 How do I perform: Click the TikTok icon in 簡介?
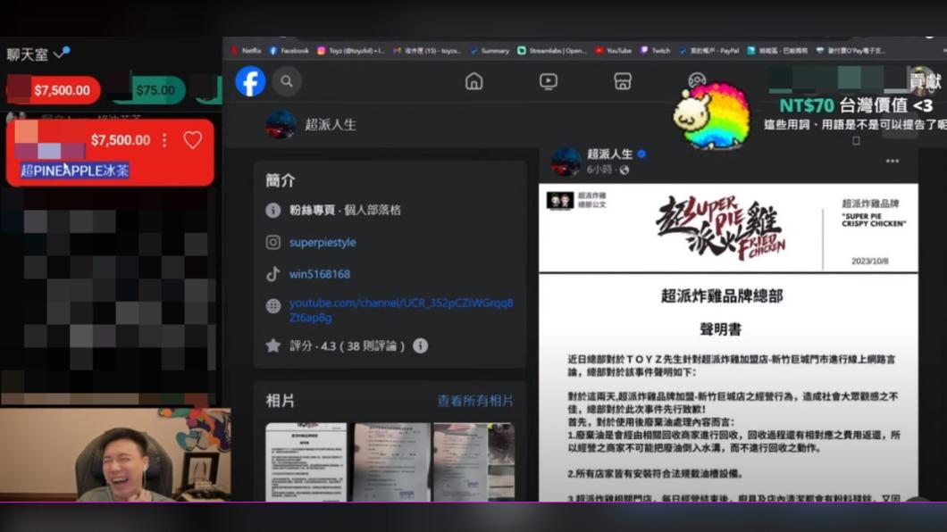(273, 274)
